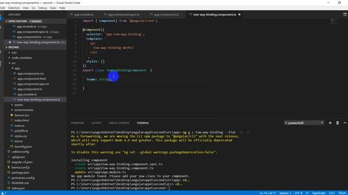Open package.json file
This screenshot has width=348, height=195.
pyautogui.click(x=21, y=173)
